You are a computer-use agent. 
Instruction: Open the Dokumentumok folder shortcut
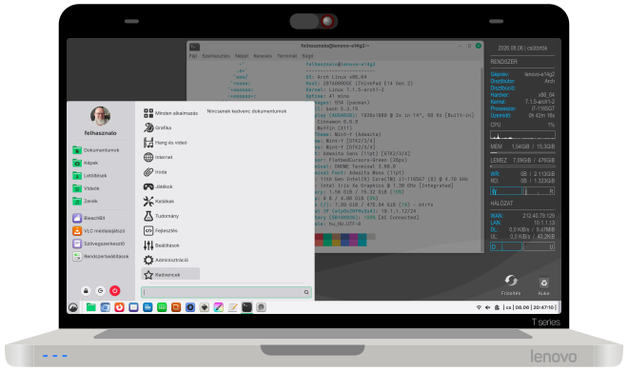pos(96,150)
